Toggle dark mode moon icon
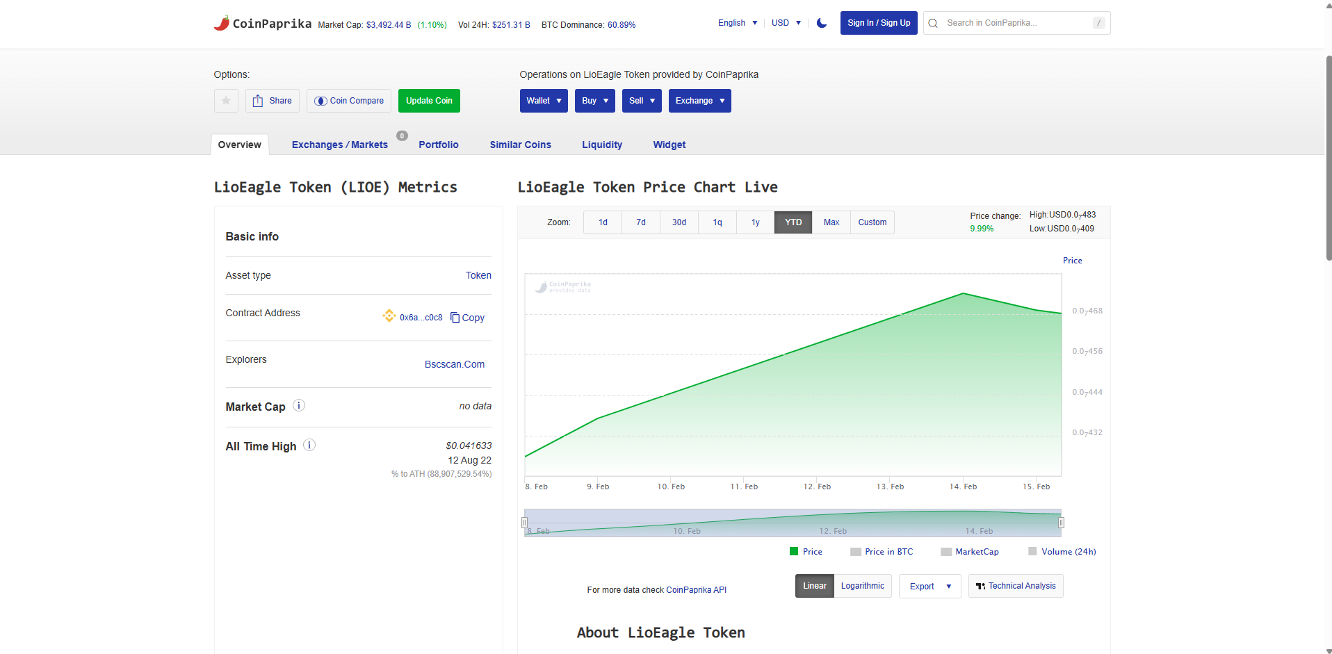This screenshot has height=654, width=1332. coord(822,23)
